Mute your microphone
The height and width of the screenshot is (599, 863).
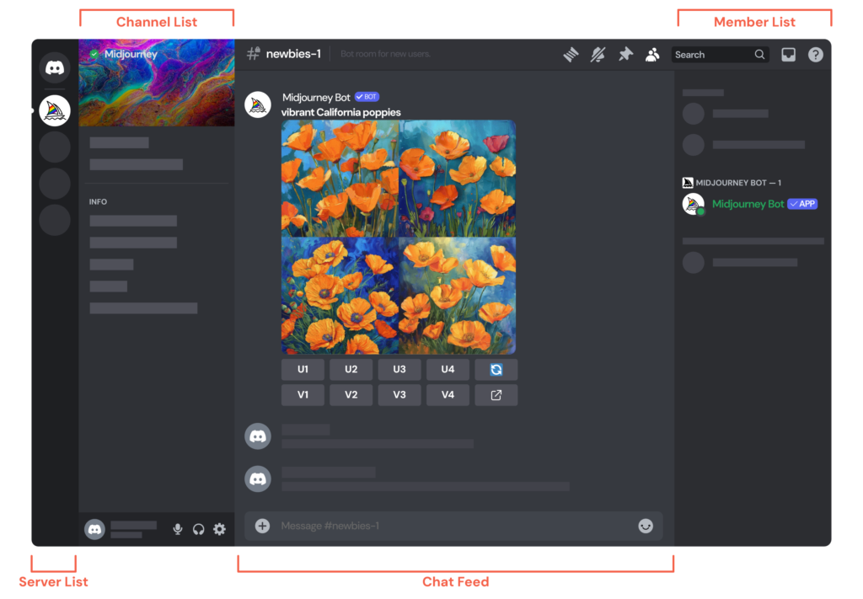pos(177,529)
